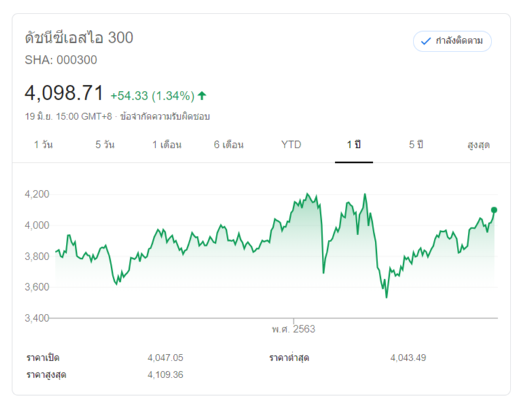Viewport: 518px width, 406px height.
Task: Click the ดัชนีซีเอสไอ 300 title
Action: (x=79, y=38)
